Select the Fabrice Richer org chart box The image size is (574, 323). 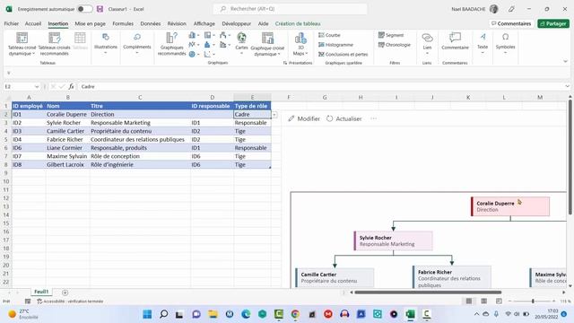[x=452, y=277]
